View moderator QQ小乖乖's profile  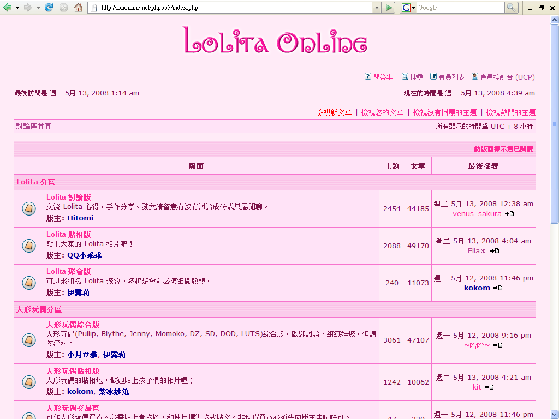click(85, 255)
